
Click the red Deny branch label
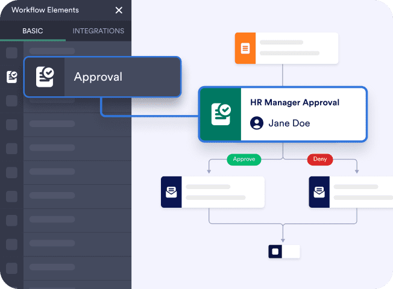[x=319, y=160]
